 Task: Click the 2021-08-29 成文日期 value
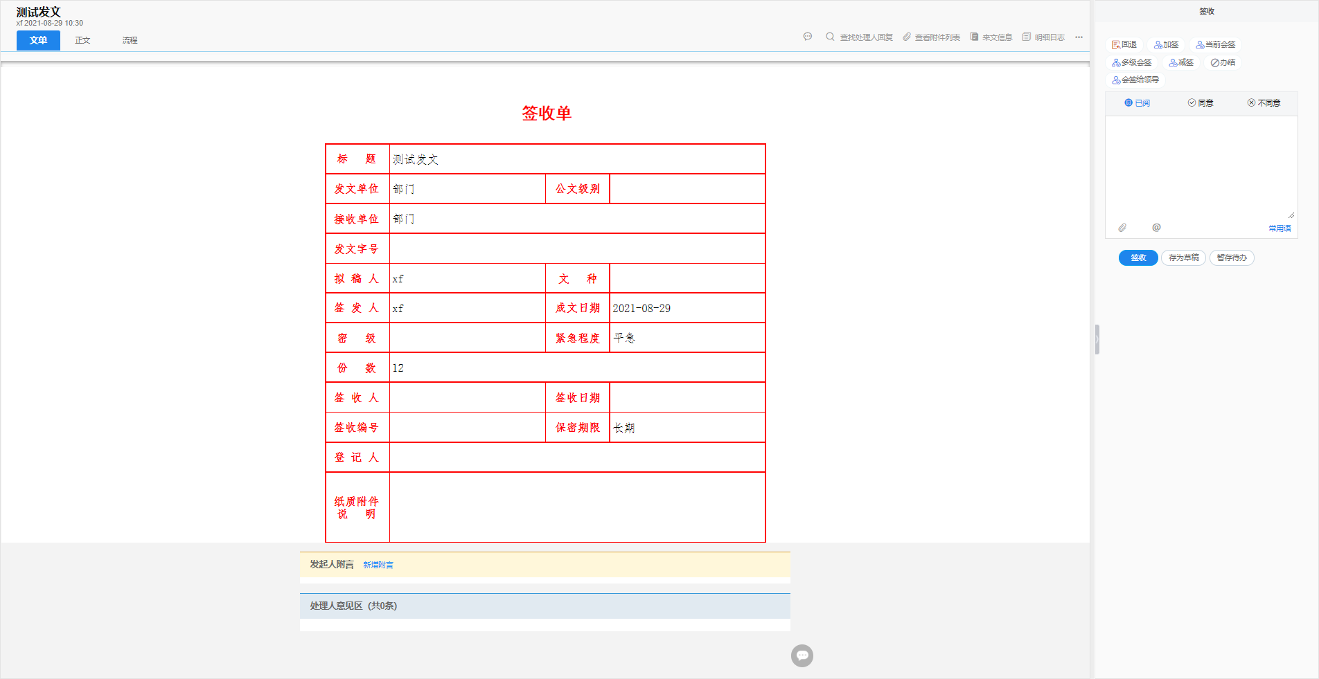tap(641, 309)
